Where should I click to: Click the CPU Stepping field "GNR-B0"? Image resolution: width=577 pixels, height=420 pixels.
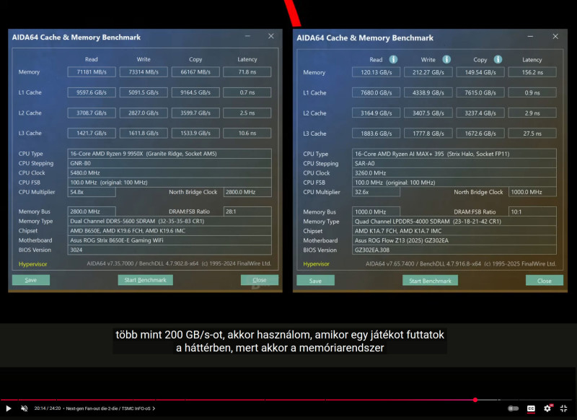point(169,163)
